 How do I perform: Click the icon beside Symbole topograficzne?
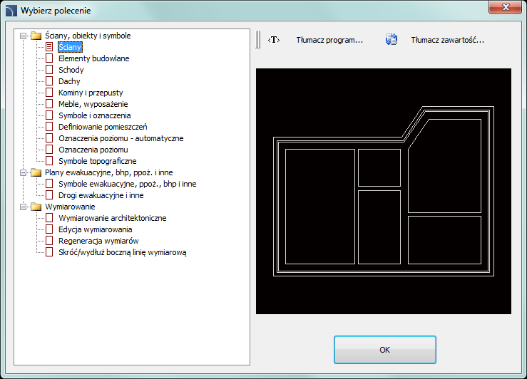pos(49,161)
